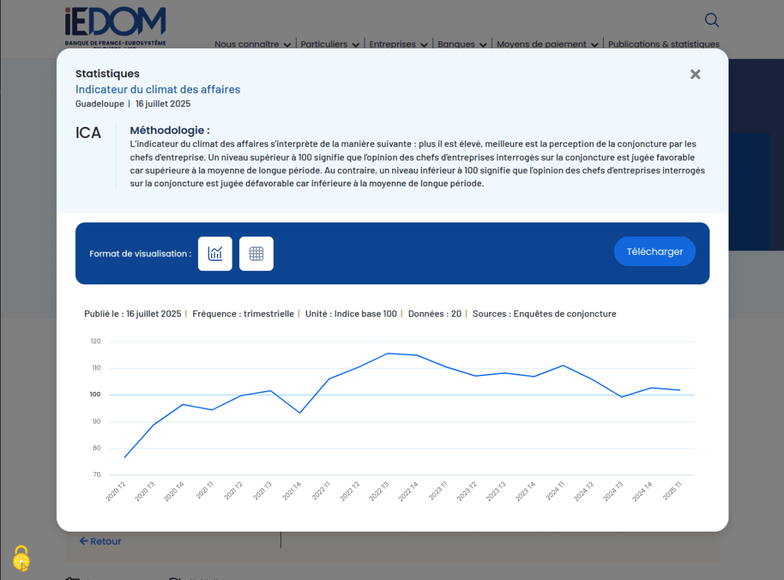This screenshot has height=580, width=784.
Task: Close the Statistiques popup
Action: 695,75
